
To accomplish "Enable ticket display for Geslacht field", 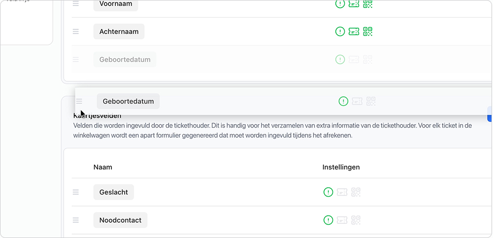I will click(x=342, y=192).
